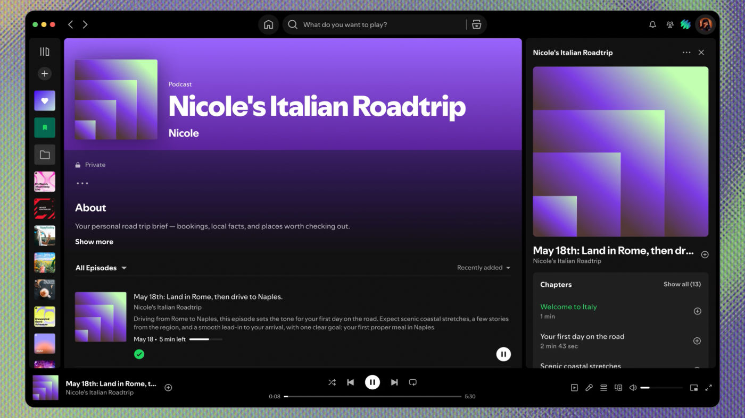Add "Your first day on the road" chapter

coord(697,341)
